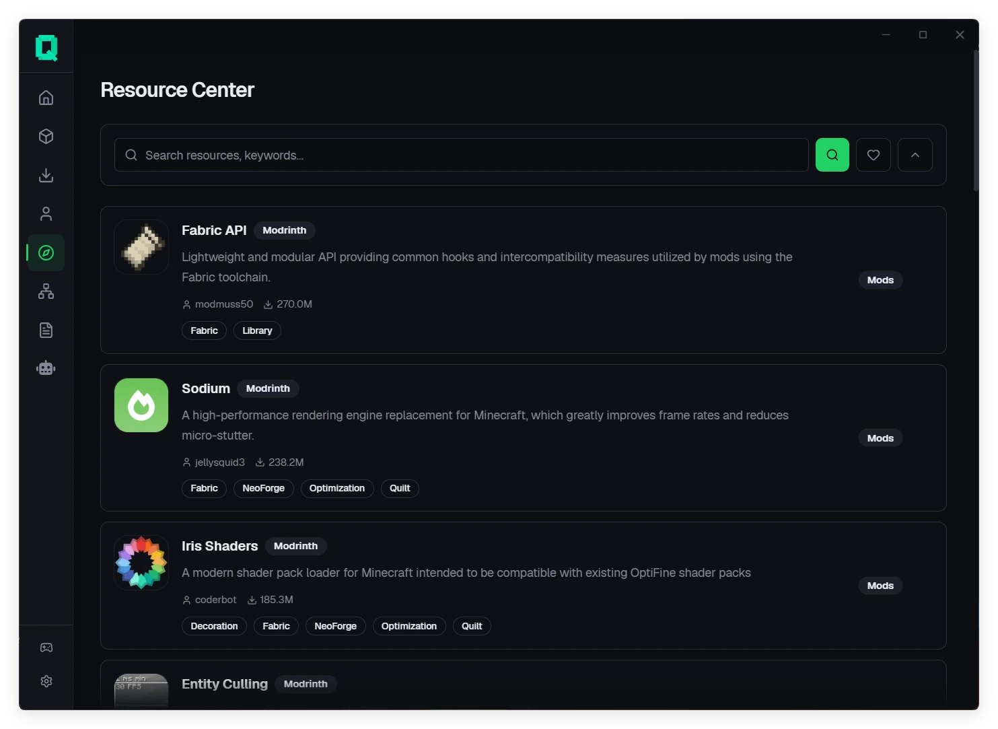Image resolution: width=998 pixels, height=729 pixels.
Task: Open the document page icon in sidebar
Action: (x=46, y=330)
